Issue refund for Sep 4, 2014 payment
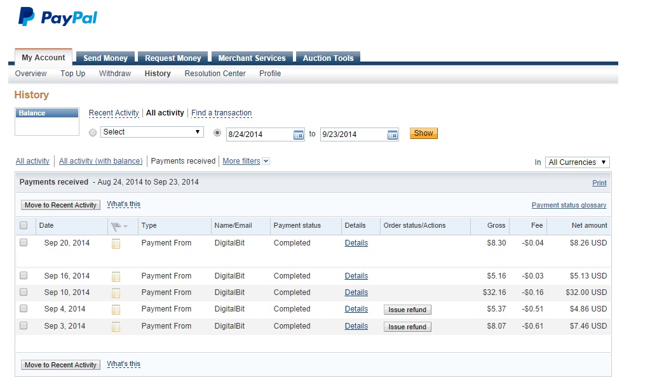 click(407, 310)
